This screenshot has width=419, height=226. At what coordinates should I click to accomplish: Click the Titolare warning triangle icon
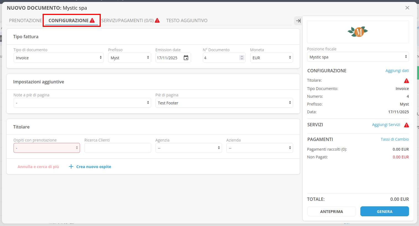(x=406, y=81)
